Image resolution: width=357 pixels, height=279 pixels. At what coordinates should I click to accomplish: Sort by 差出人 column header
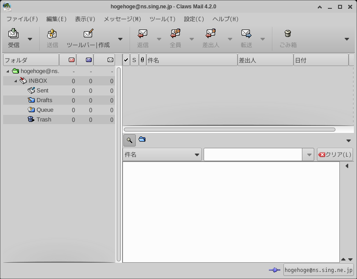point(265,60)
